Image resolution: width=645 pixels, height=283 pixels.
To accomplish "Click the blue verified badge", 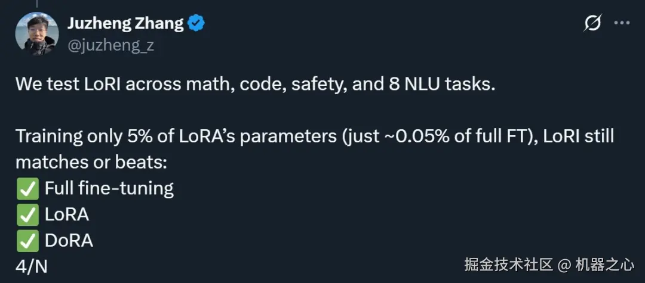I will (196, 23).
